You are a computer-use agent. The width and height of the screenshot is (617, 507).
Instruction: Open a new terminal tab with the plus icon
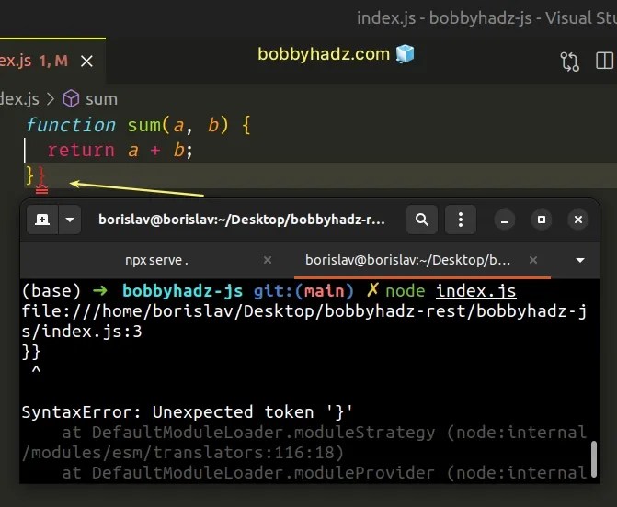pyautogui.click(x=42, y=220)
